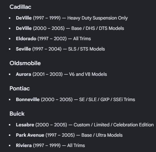Screen dimensions: 156x152
Task: Click the bold text Park Avenue
Action: coord(30,135)
